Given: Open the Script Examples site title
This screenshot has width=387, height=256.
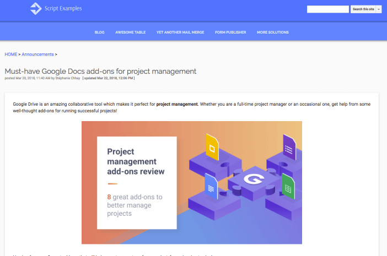Looking at the screenshot, I should (63, 8).
